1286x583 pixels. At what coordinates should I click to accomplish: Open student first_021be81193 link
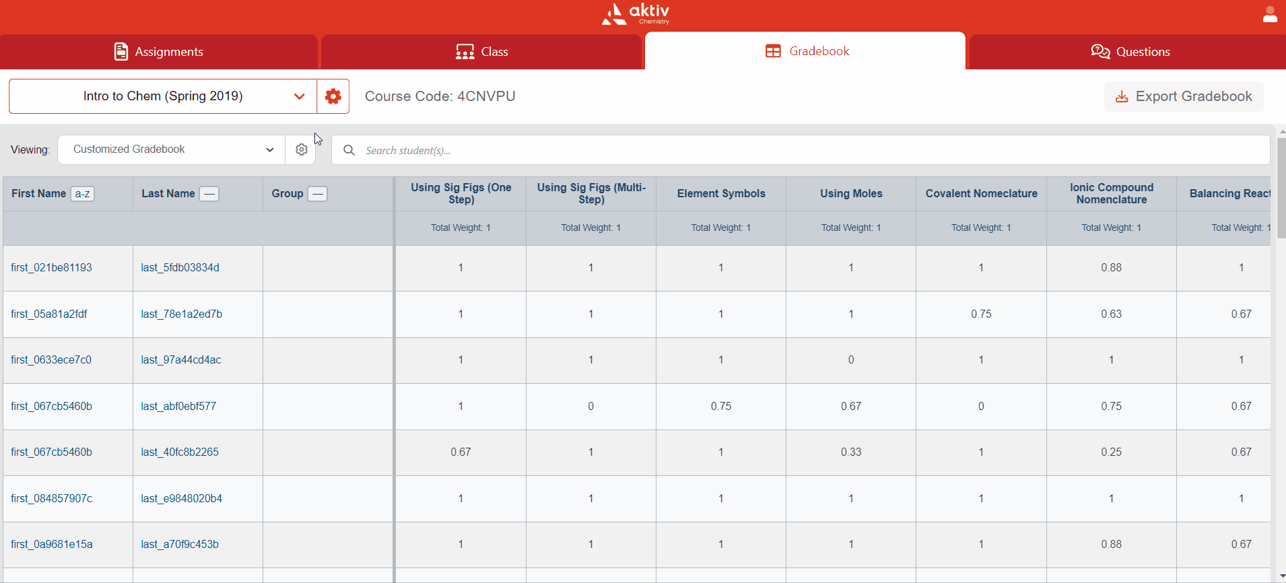tap(51, 268)
